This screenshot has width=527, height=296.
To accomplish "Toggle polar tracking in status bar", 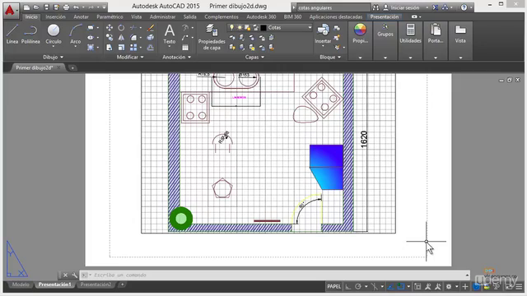I will (358, 286).
